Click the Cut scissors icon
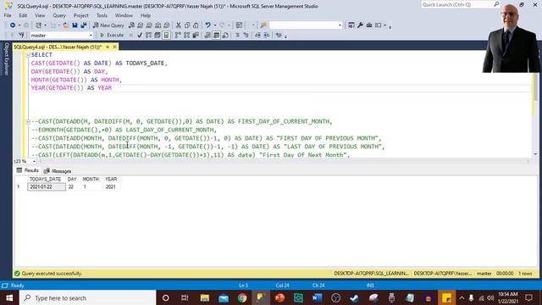Viewport: 542px width, 305px height. tap(179, 25)
